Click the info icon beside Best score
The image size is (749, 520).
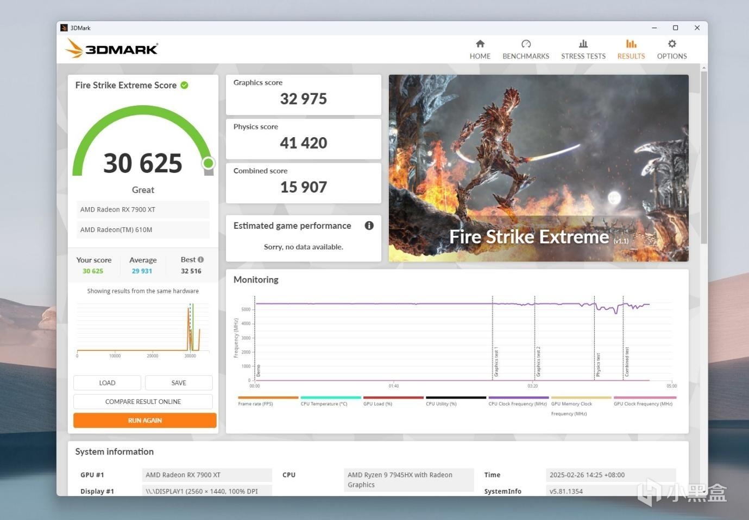pos(200,260)
